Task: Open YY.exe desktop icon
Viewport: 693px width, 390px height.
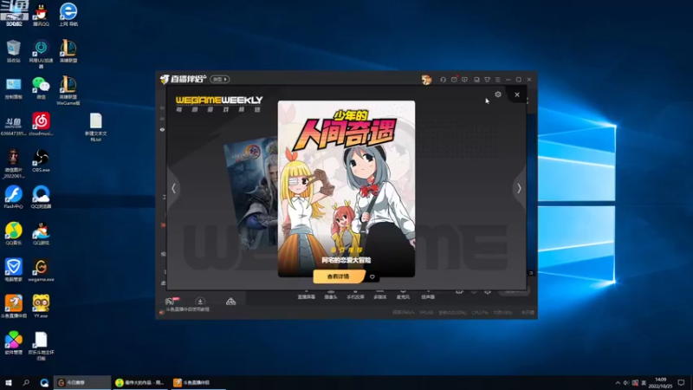Action: pos(41,307)
